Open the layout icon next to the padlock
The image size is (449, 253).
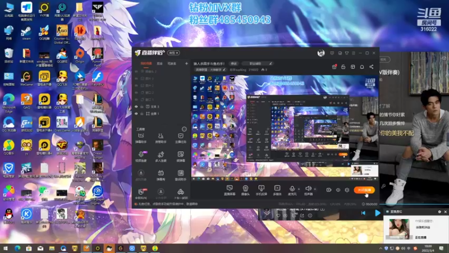[x=353, y=67]
